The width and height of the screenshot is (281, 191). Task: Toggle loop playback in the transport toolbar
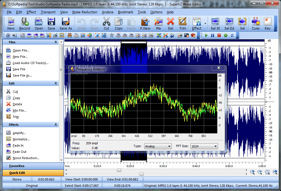[232, 35]
